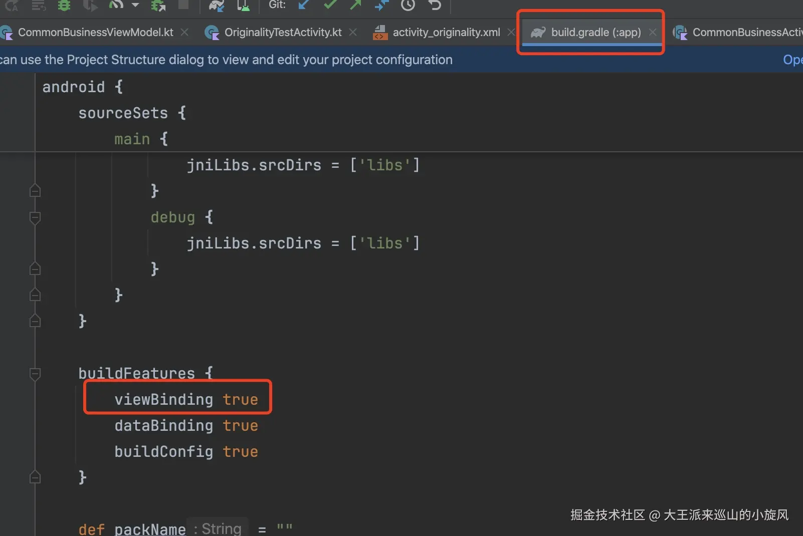Screen dimensions: 803x536
Task: Close the OriginalityTestActivity.kt tab
Action: pyautogui.click(x=353, y=32)
